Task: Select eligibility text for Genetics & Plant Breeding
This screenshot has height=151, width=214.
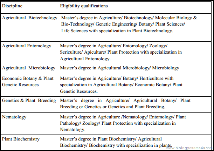Action: point(125,104)
